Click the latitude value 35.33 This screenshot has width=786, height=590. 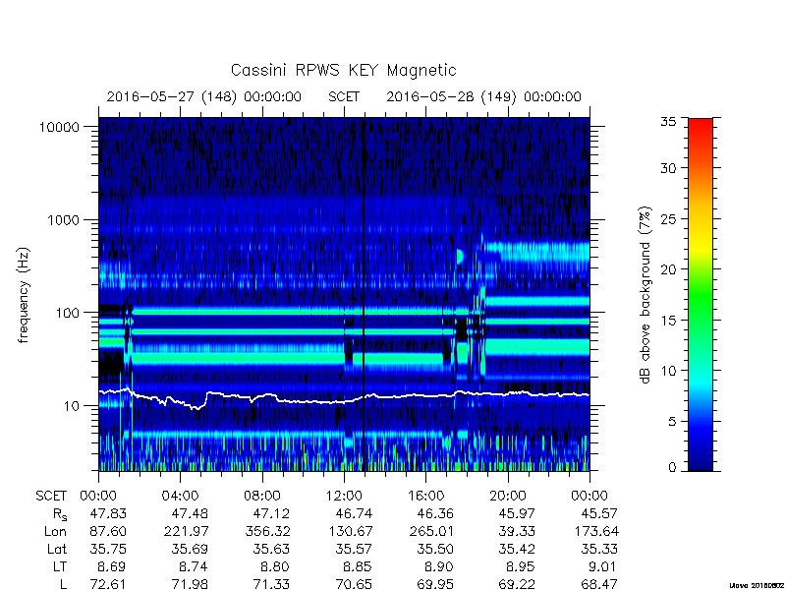[x=599, y=550]
